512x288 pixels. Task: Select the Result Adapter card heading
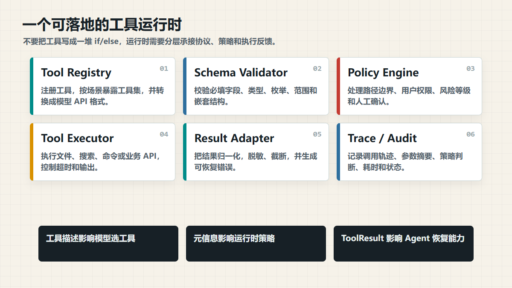[234, 138]
